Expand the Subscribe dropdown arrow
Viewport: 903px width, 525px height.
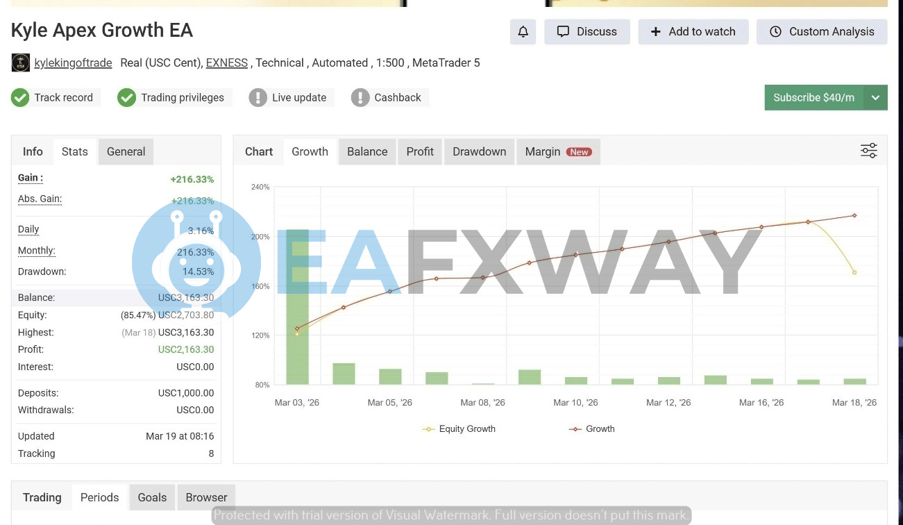pos(875,98)
